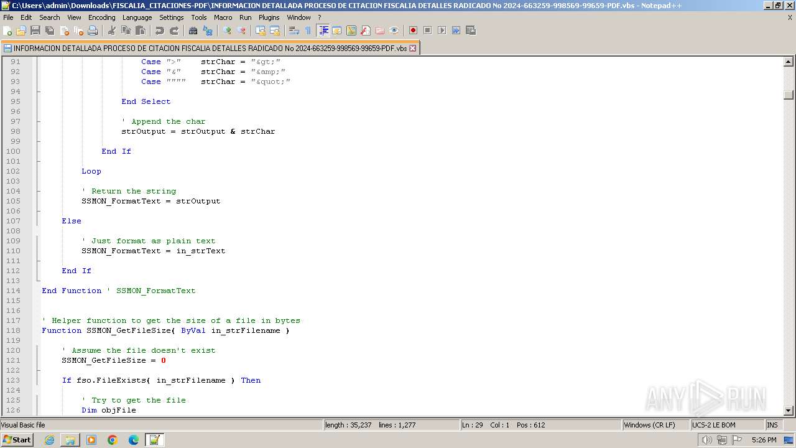Toggle Show All Characters pilcrow icon
This screenshot has height=448, width=796.
click(308, 30)
